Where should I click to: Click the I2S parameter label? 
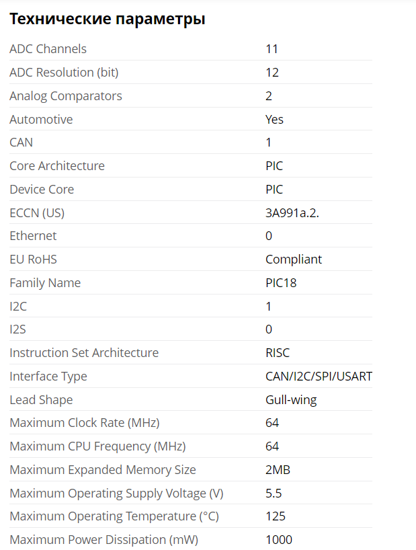(x=17, y=329)
